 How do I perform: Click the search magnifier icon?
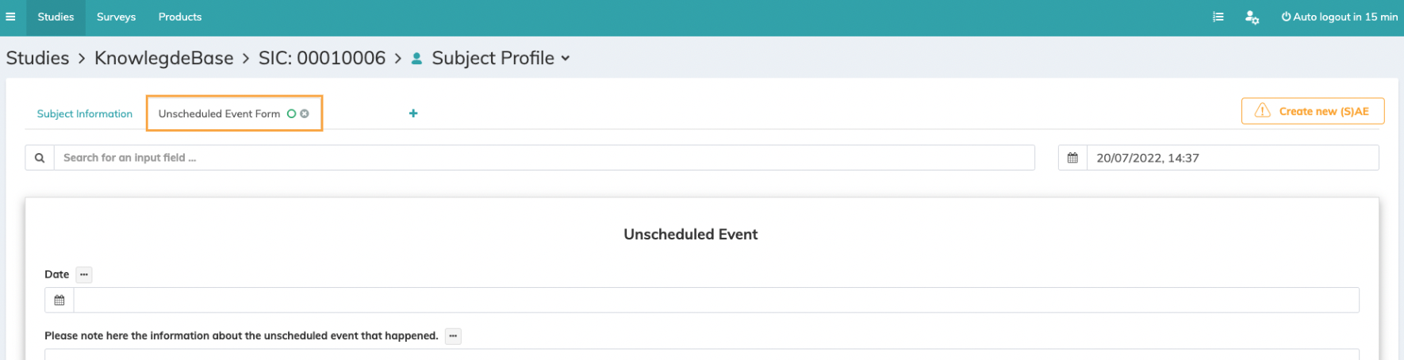(x=40, y=158)
